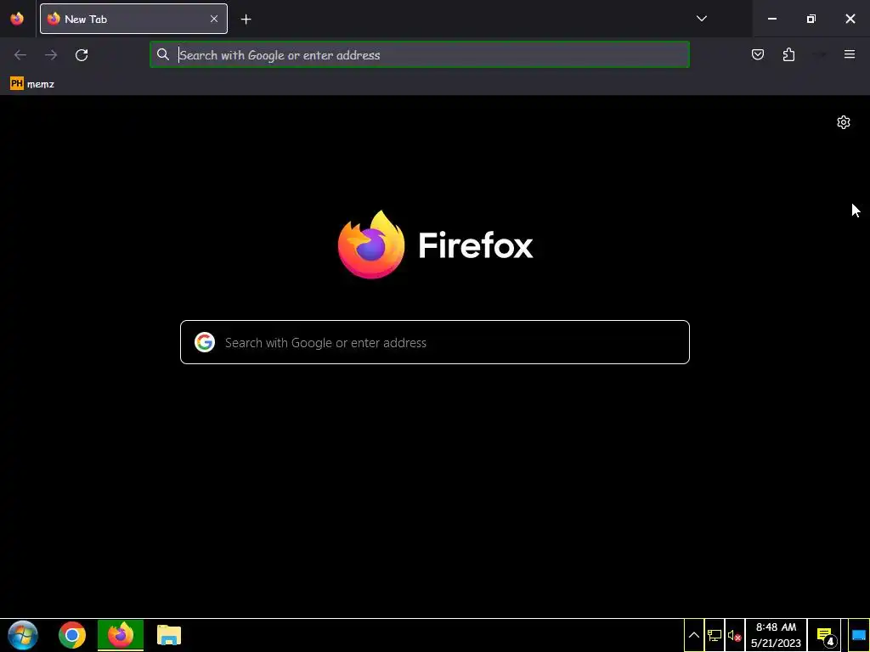The width and height of the screenshot is (870, 652).
Task: Focus the Google search box on page
Action: [x=435, y=342]
